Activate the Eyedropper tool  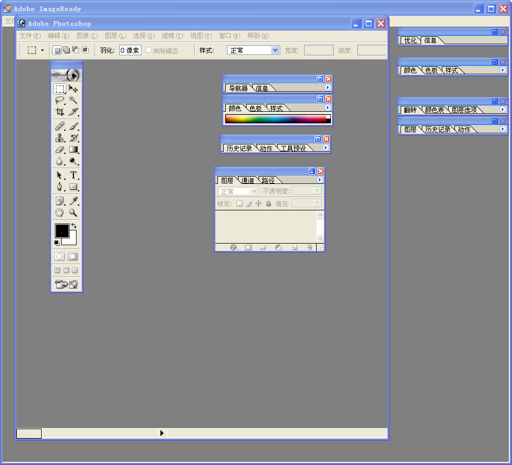(73, 201)
